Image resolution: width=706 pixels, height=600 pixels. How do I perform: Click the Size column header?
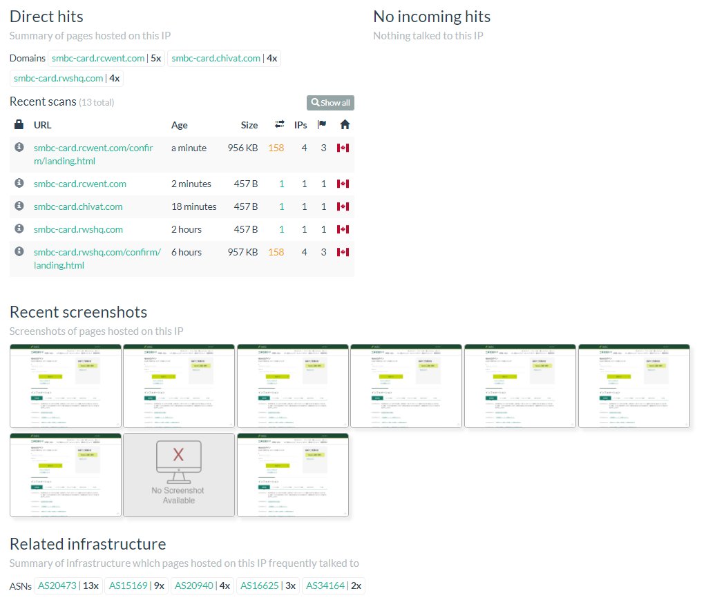point(249,125)
